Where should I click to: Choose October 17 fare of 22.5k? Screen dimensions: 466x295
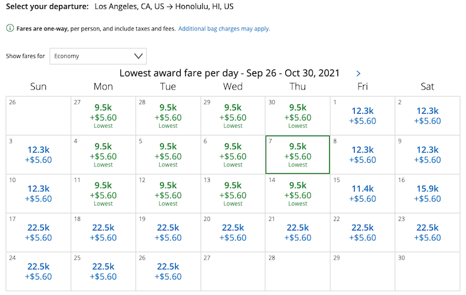pyautogui.click(x=39, y=233)
